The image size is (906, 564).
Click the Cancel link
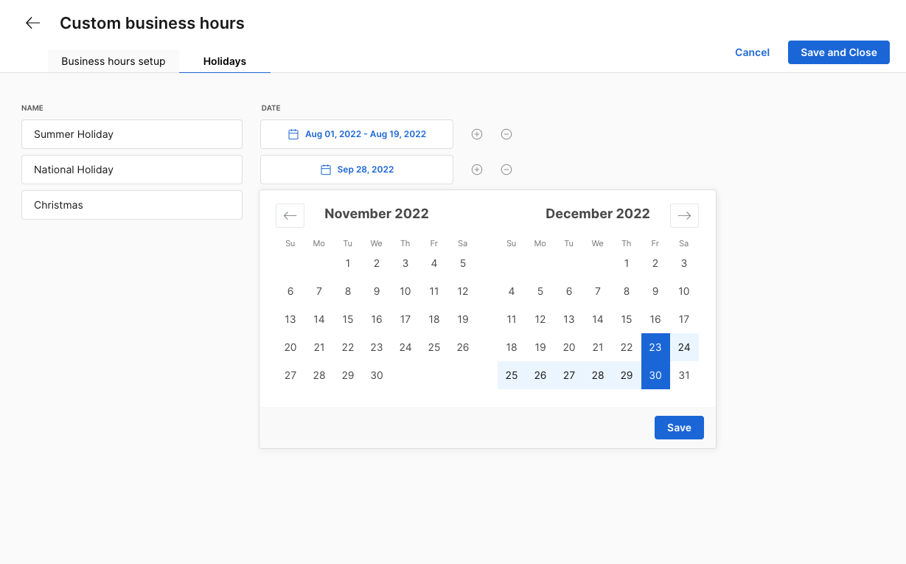752,52
